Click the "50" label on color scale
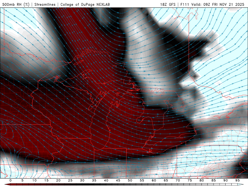 (x=130, y=180)
